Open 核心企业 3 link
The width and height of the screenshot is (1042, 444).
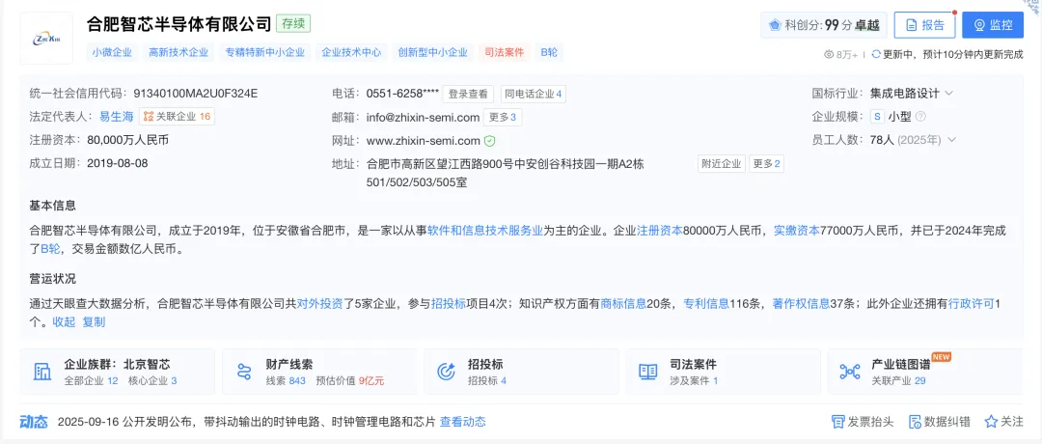[x=152, y=381]
